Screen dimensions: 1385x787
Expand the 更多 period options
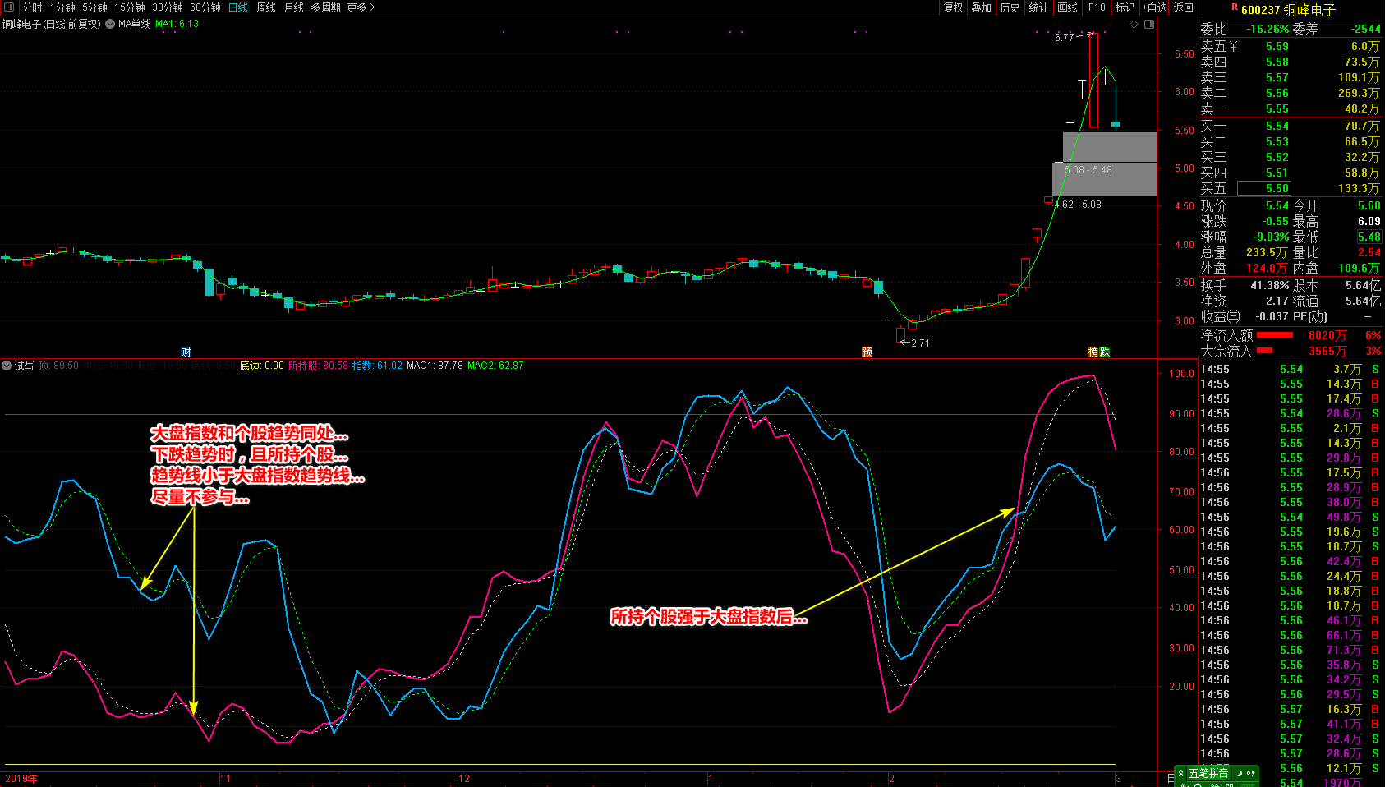pos(361,7)
